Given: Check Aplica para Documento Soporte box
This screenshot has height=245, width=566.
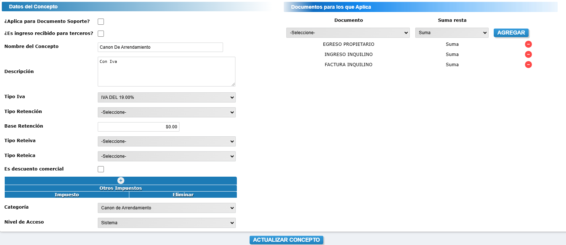Looking at the screenshot, I should 101,21.
